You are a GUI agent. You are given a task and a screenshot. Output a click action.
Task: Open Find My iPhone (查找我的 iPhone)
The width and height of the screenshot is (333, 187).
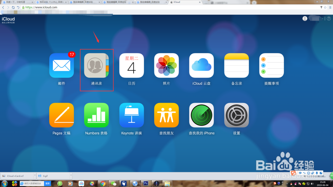pos(201,115)
